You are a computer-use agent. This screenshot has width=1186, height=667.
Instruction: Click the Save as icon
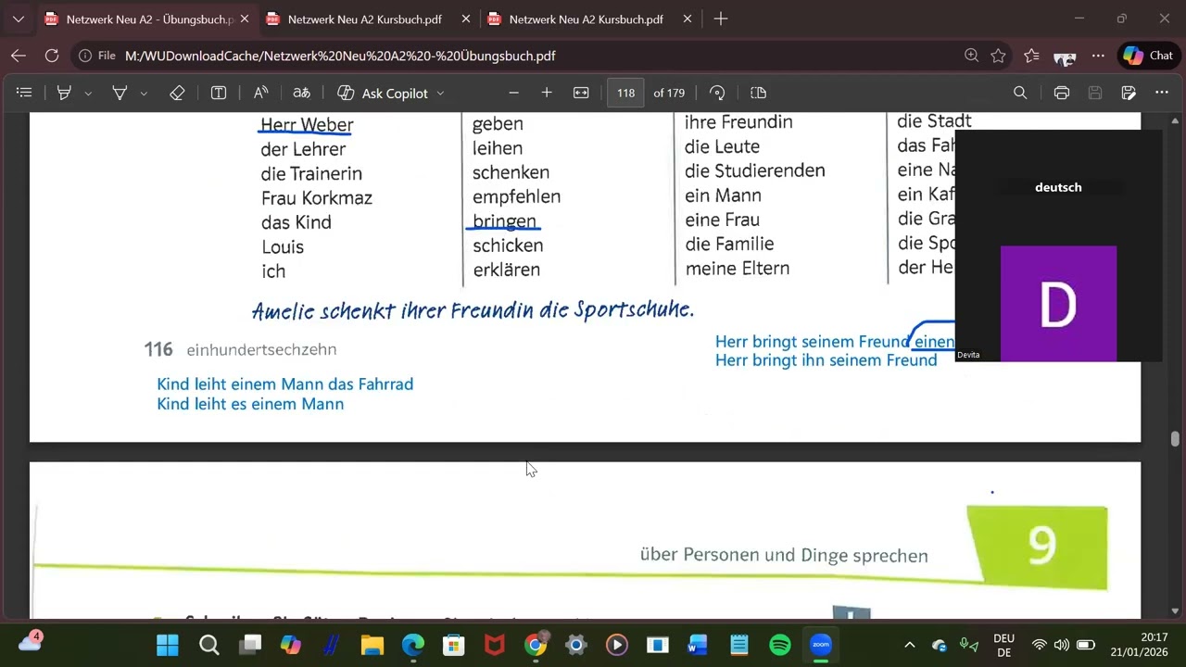[x=1129, y=93]
